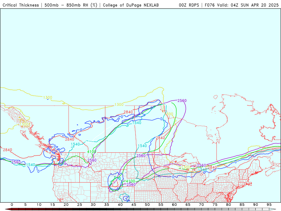Click the color bar's "65" tick label

(188, 205)
